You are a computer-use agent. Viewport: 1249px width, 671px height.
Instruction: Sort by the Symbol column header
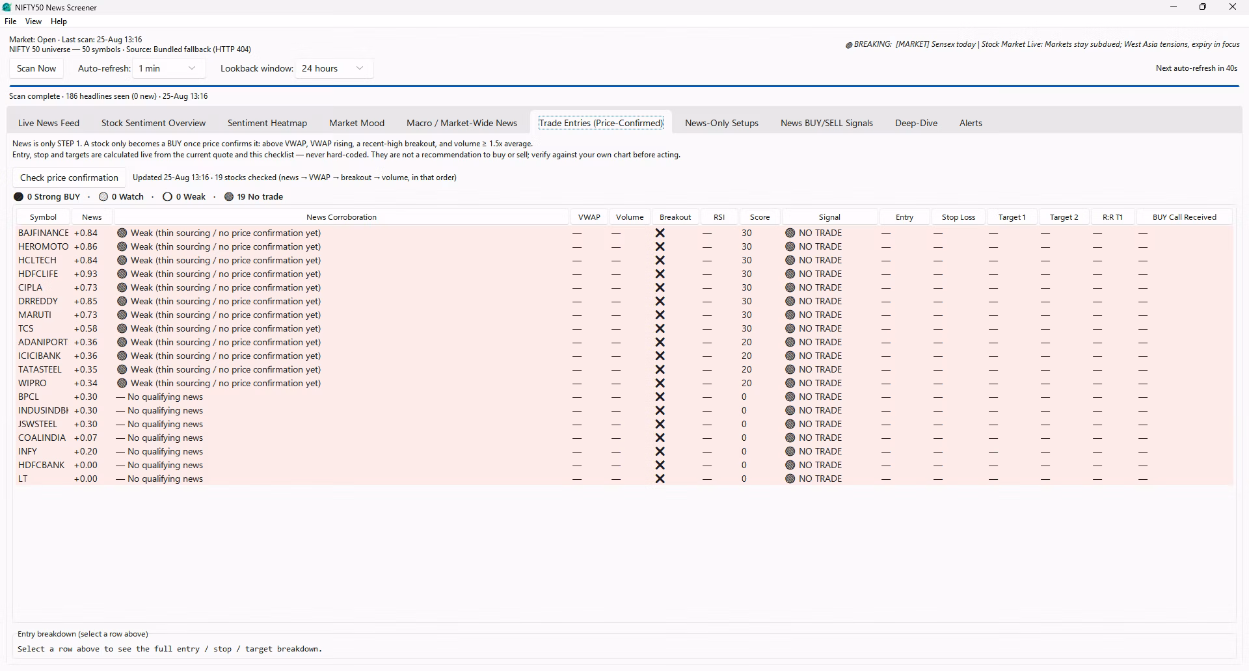coord(44,217)
